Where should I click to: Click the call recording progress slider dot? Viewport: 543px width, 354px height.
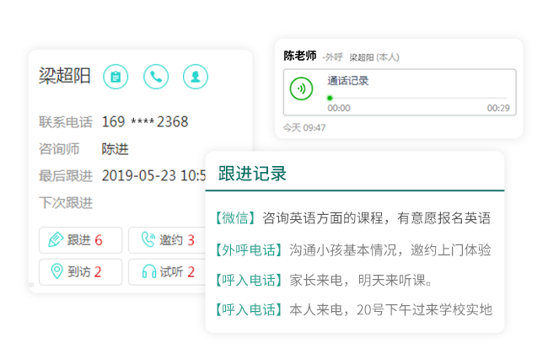pos(330,98)
